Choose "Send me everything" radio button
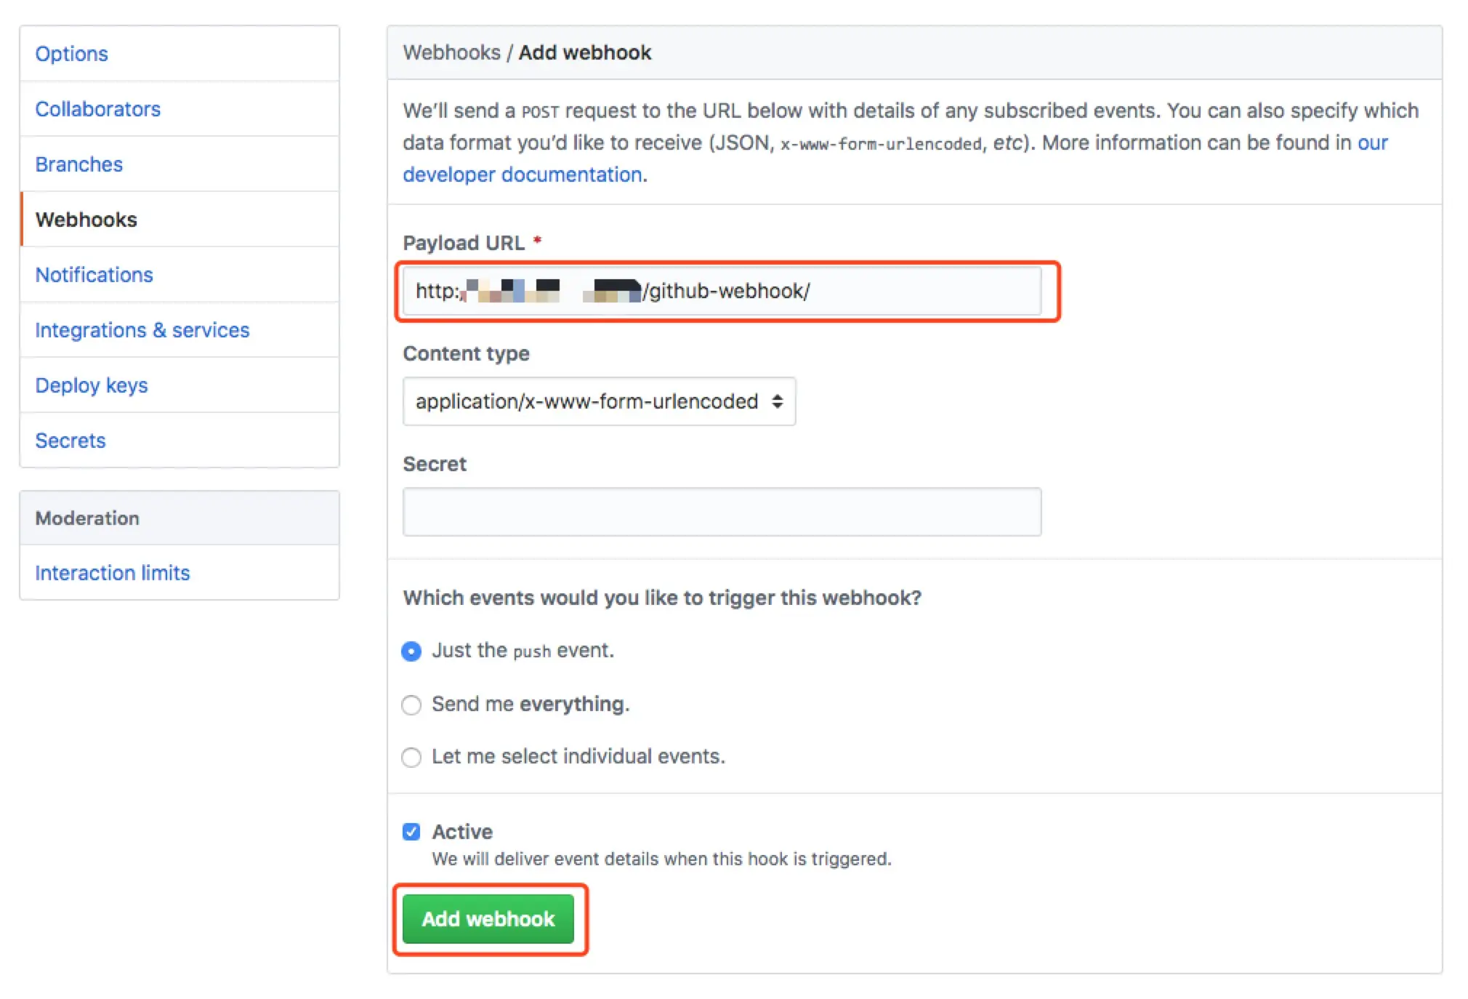 point(411,705)
